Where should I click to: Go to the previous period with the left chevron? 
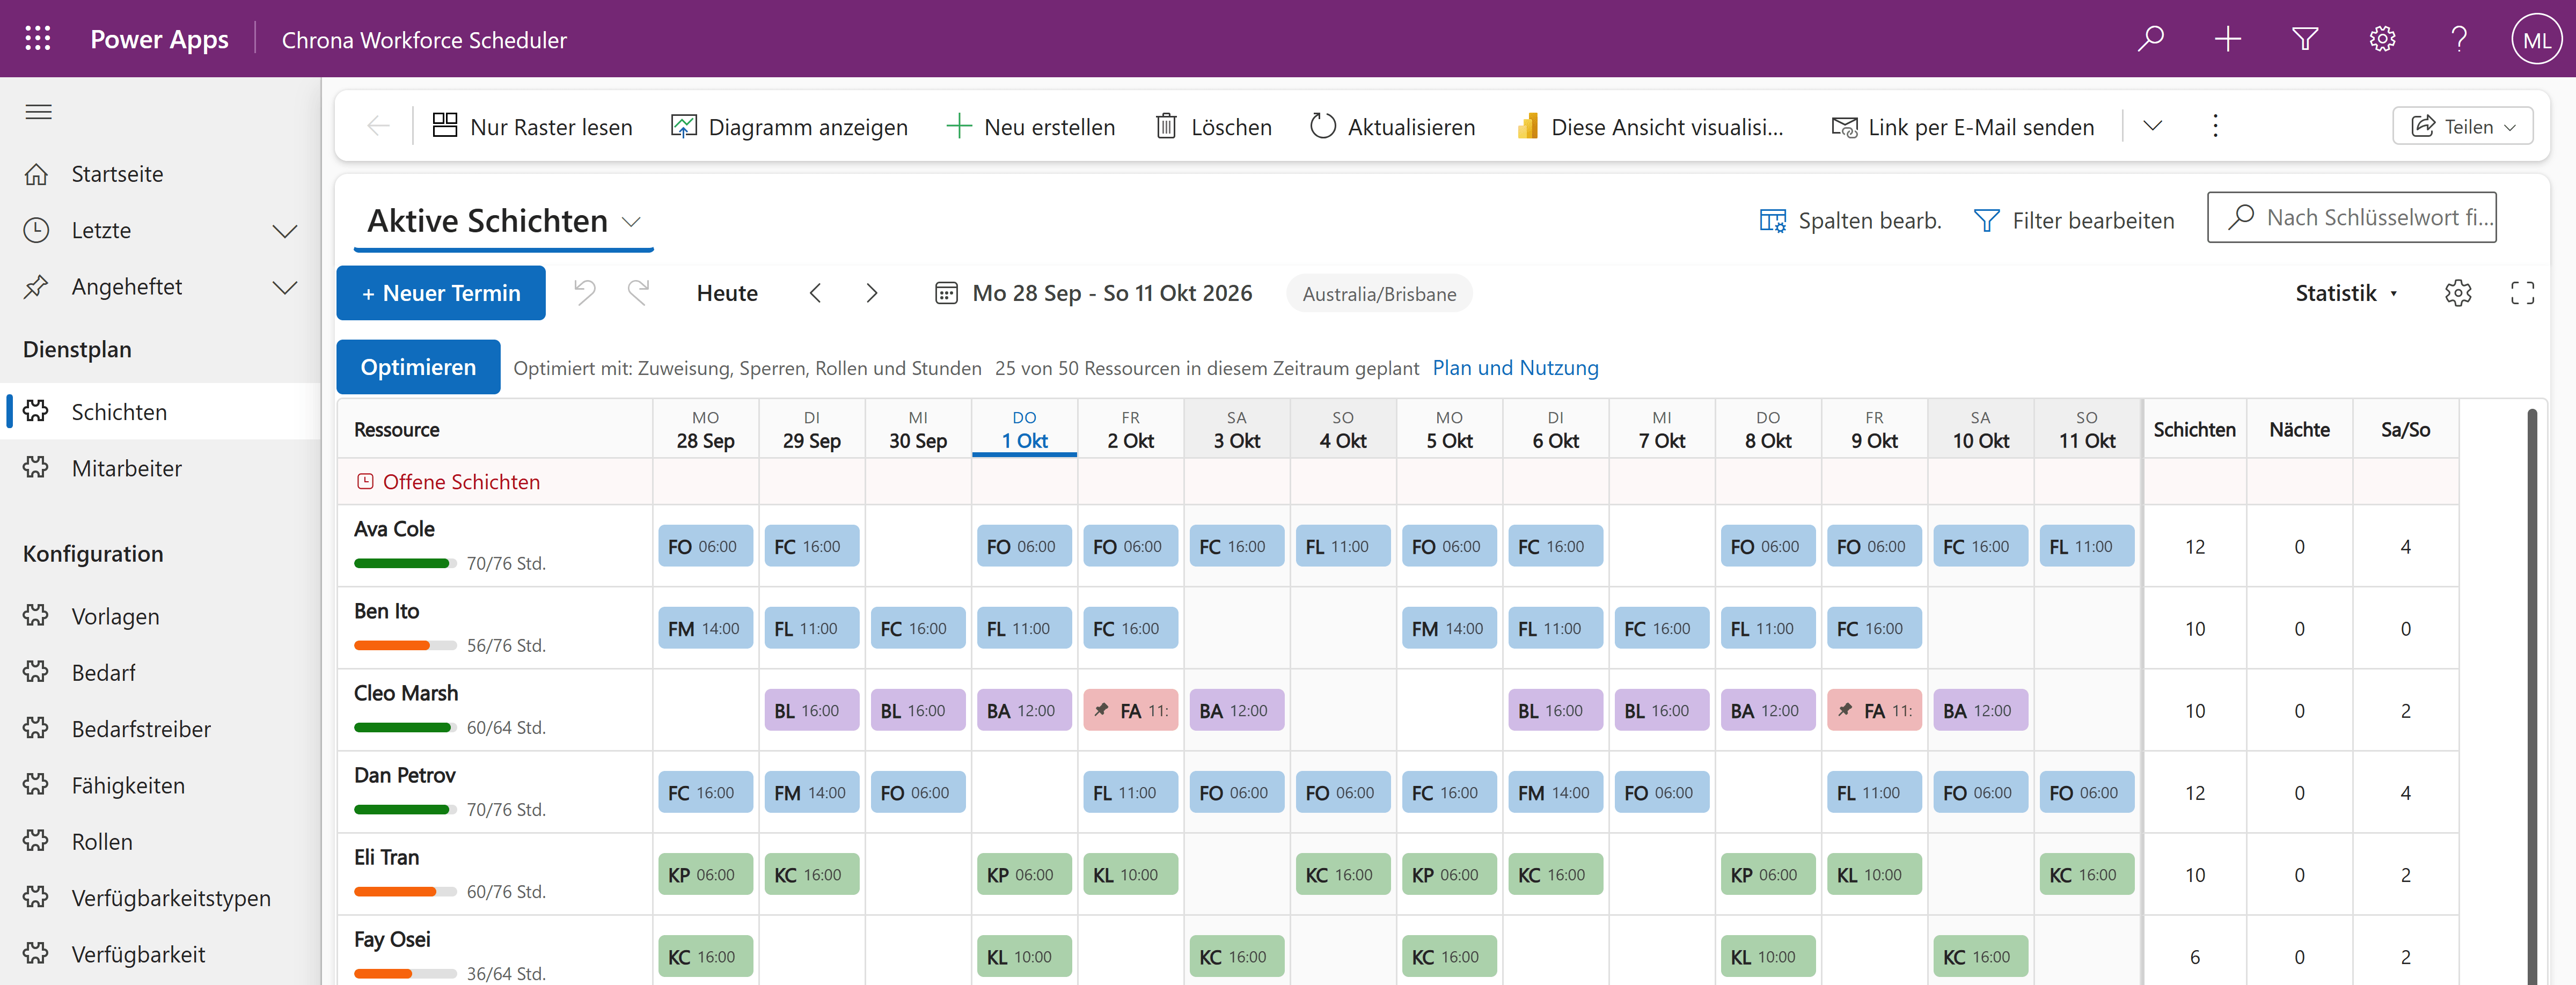pos(816,293)
